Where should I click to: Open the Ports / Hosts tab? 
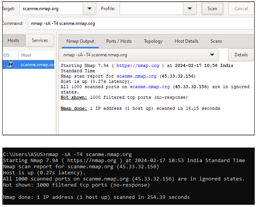click(x=119, y=41)
